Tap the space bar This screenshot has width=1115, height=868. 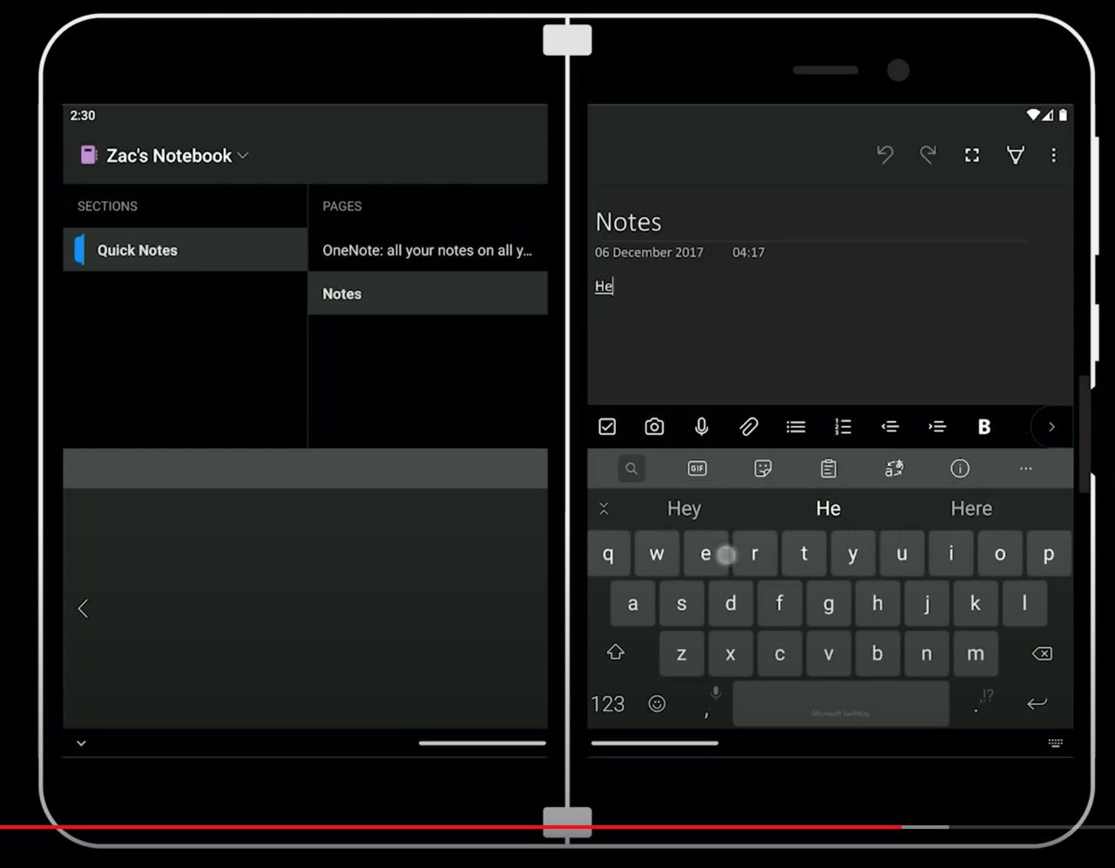[x=841, y=704]
